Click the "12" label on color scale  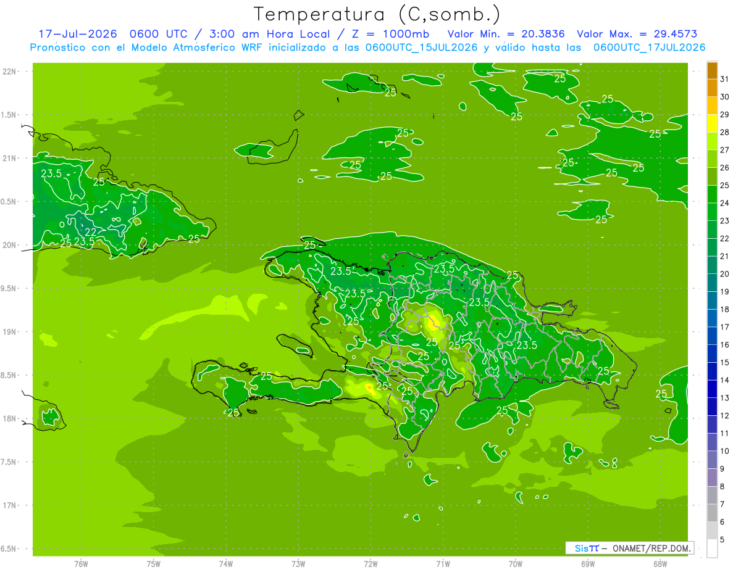pos(725,416)
